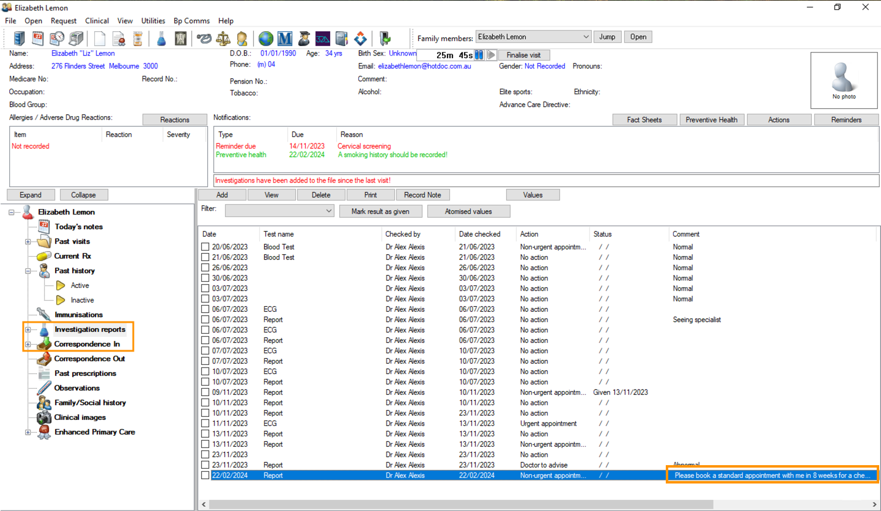Click the No photo patient thumbnail
Image resolution: width=881 pixels, height=511 pixels.
(844, 79)
